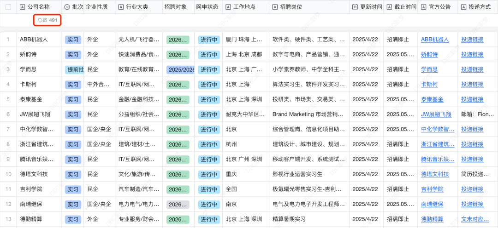Select the 耐克大中华区 location cell

pos(245,114)
